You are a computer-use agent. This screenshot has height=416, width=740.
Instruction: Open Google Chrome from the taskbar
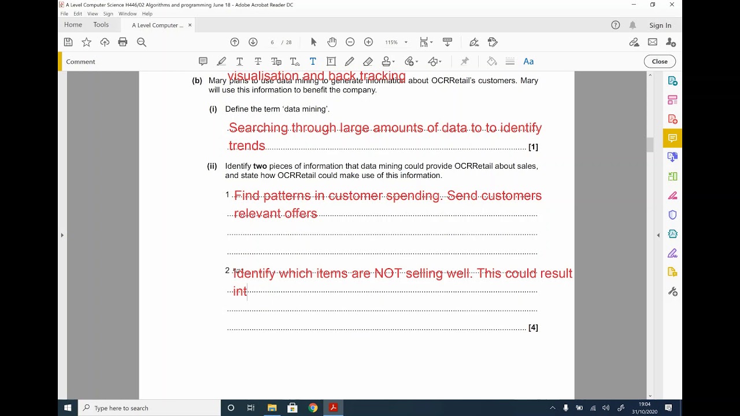coord(313,408)
